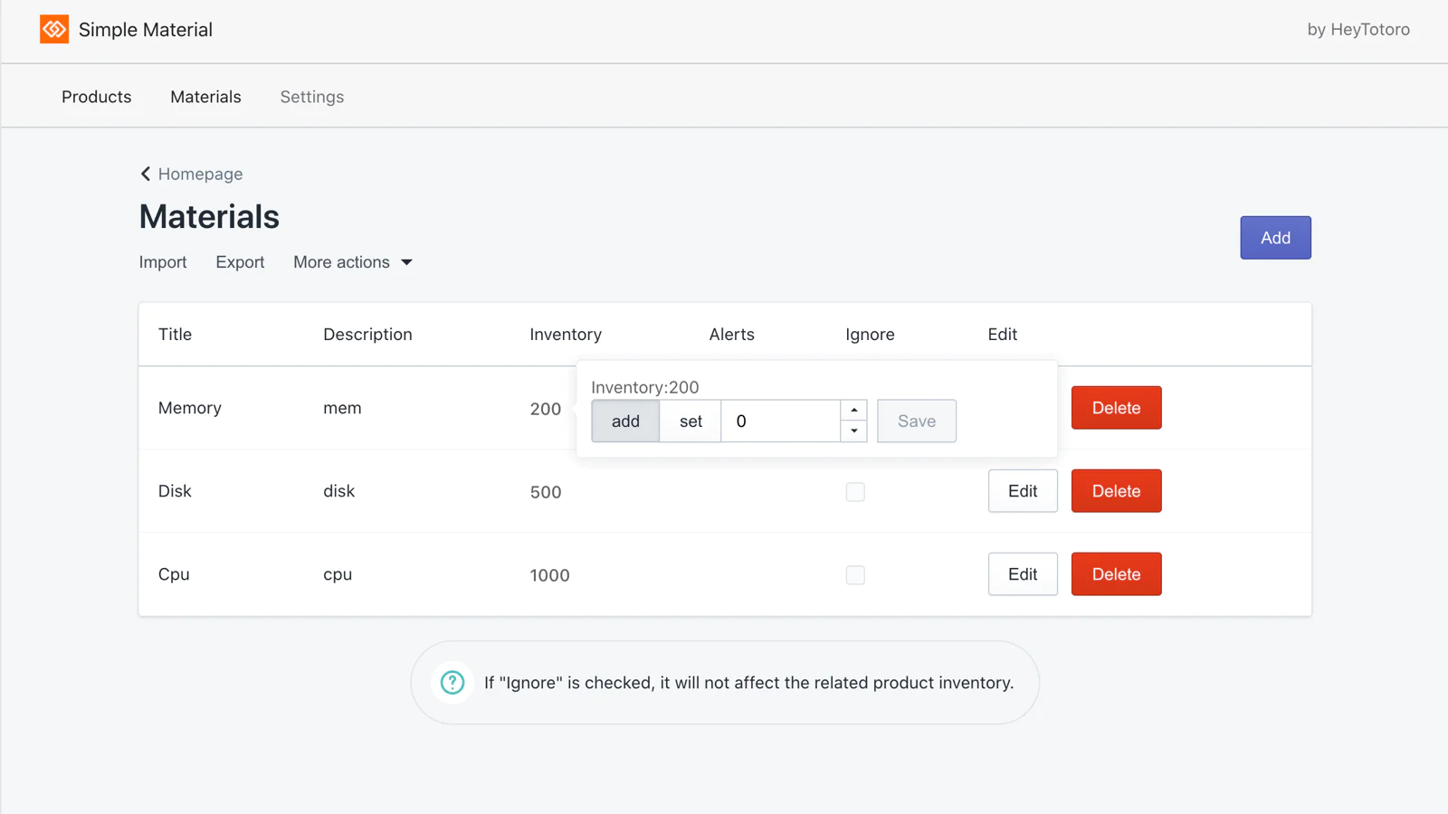
Task: Decrease inventory value with down arrow
Action: coord(853,431)
